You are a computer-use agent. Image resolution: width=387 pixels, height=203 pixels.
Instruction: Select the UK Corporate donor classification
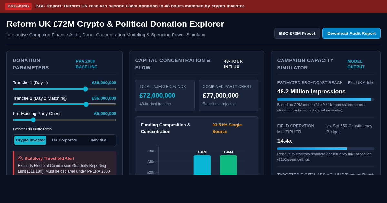[x=64, y=140]
